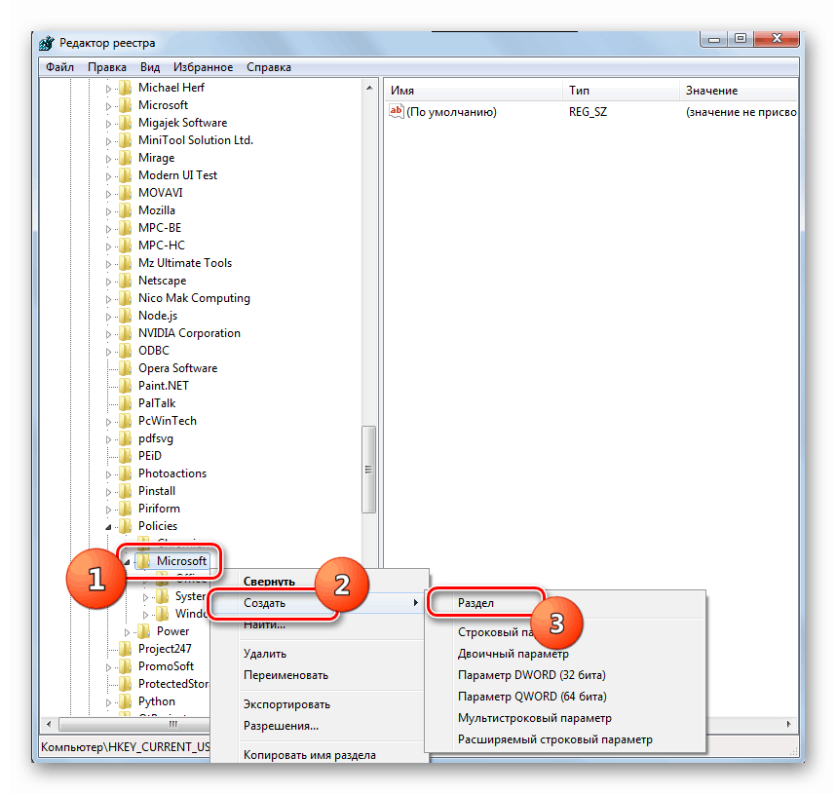The height and width of the screenshot is (794, 836).
Task: Expand the Pinstall key
Action: coord(109,492)
